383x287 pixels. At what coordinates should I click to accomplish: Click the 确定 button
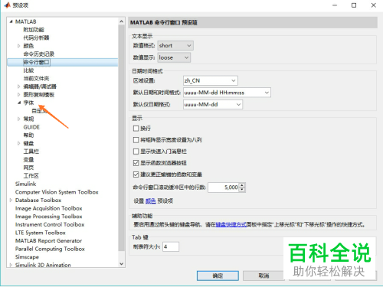tap(218, 276)
